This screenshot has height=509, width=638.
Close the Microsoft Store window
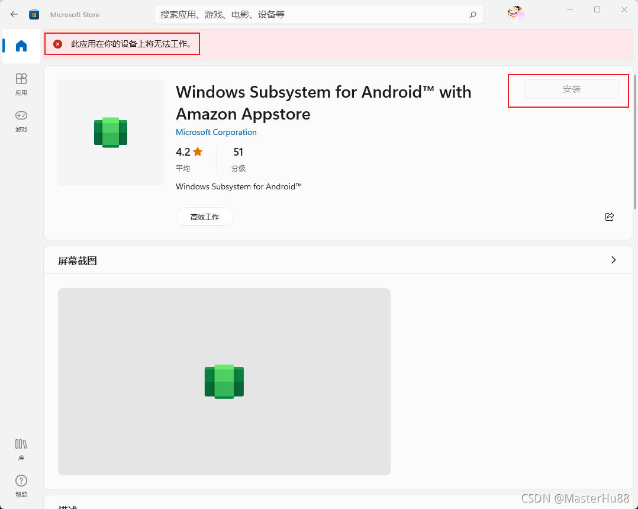coord(624,9)
